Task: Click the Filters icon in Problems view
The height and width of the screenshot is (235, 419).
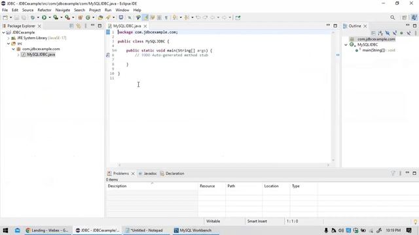Action: (x=393, y=173)
